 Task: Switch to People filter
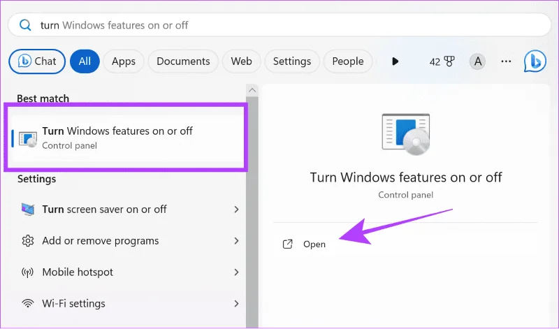[x=347, y=61]
